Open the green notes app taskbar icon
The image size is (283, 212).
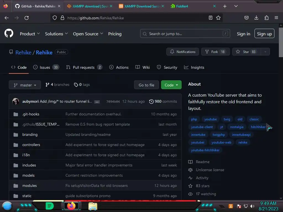[50, 206]
